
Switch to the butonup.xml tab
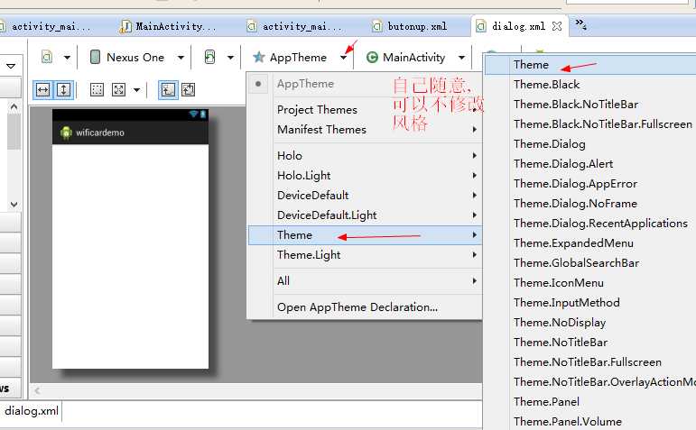[411, 27]
